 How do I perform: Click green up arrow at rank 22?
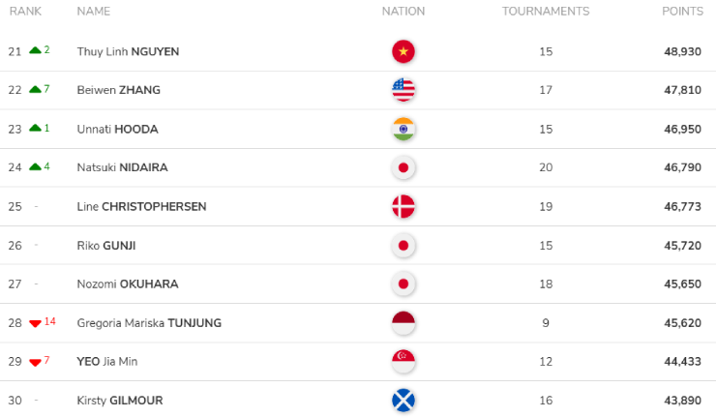[35, 89]
